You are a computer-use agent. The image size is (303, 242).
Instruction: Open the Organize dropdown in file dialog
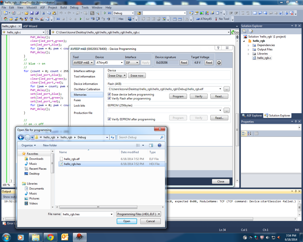[x=29, y=145]
